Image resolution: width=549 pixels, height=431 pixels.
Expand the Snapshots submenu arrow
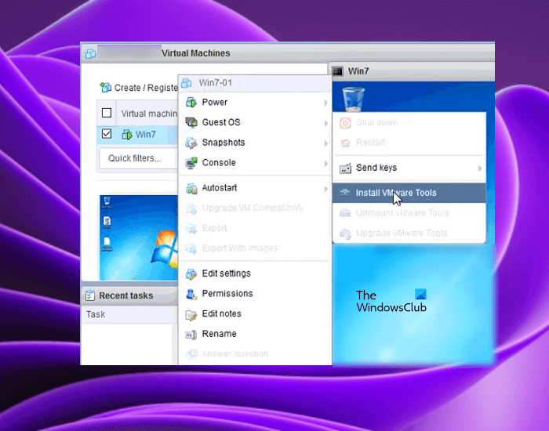pyautogui.click(x=325, y=143)
